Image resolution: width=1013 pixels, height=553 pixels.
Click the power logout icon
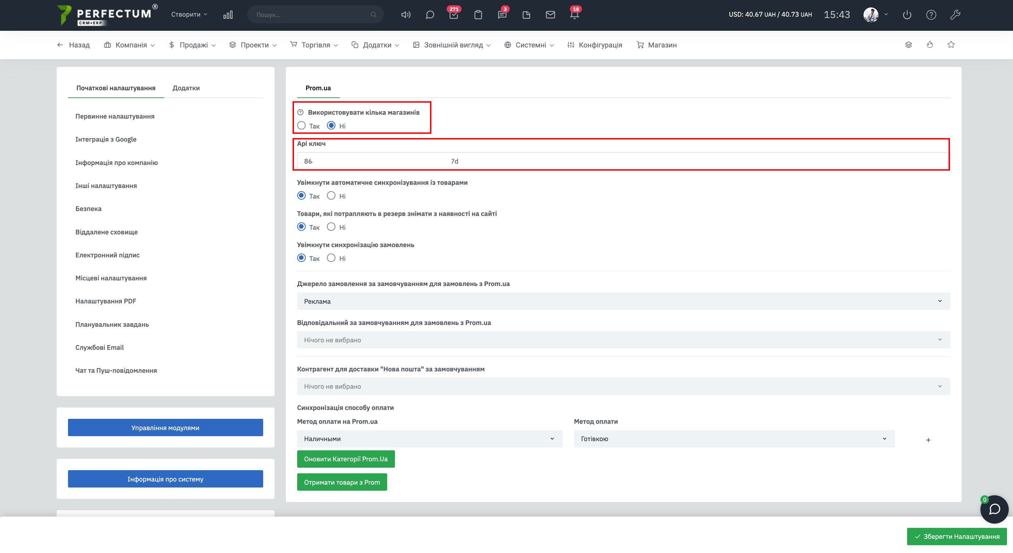[907, 15]
